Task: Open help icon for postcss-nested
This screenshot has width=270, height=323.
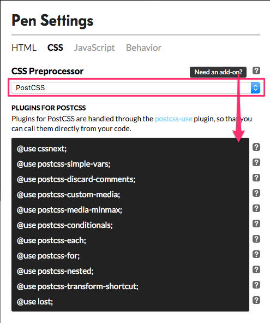Action: (x=256, y=269)
